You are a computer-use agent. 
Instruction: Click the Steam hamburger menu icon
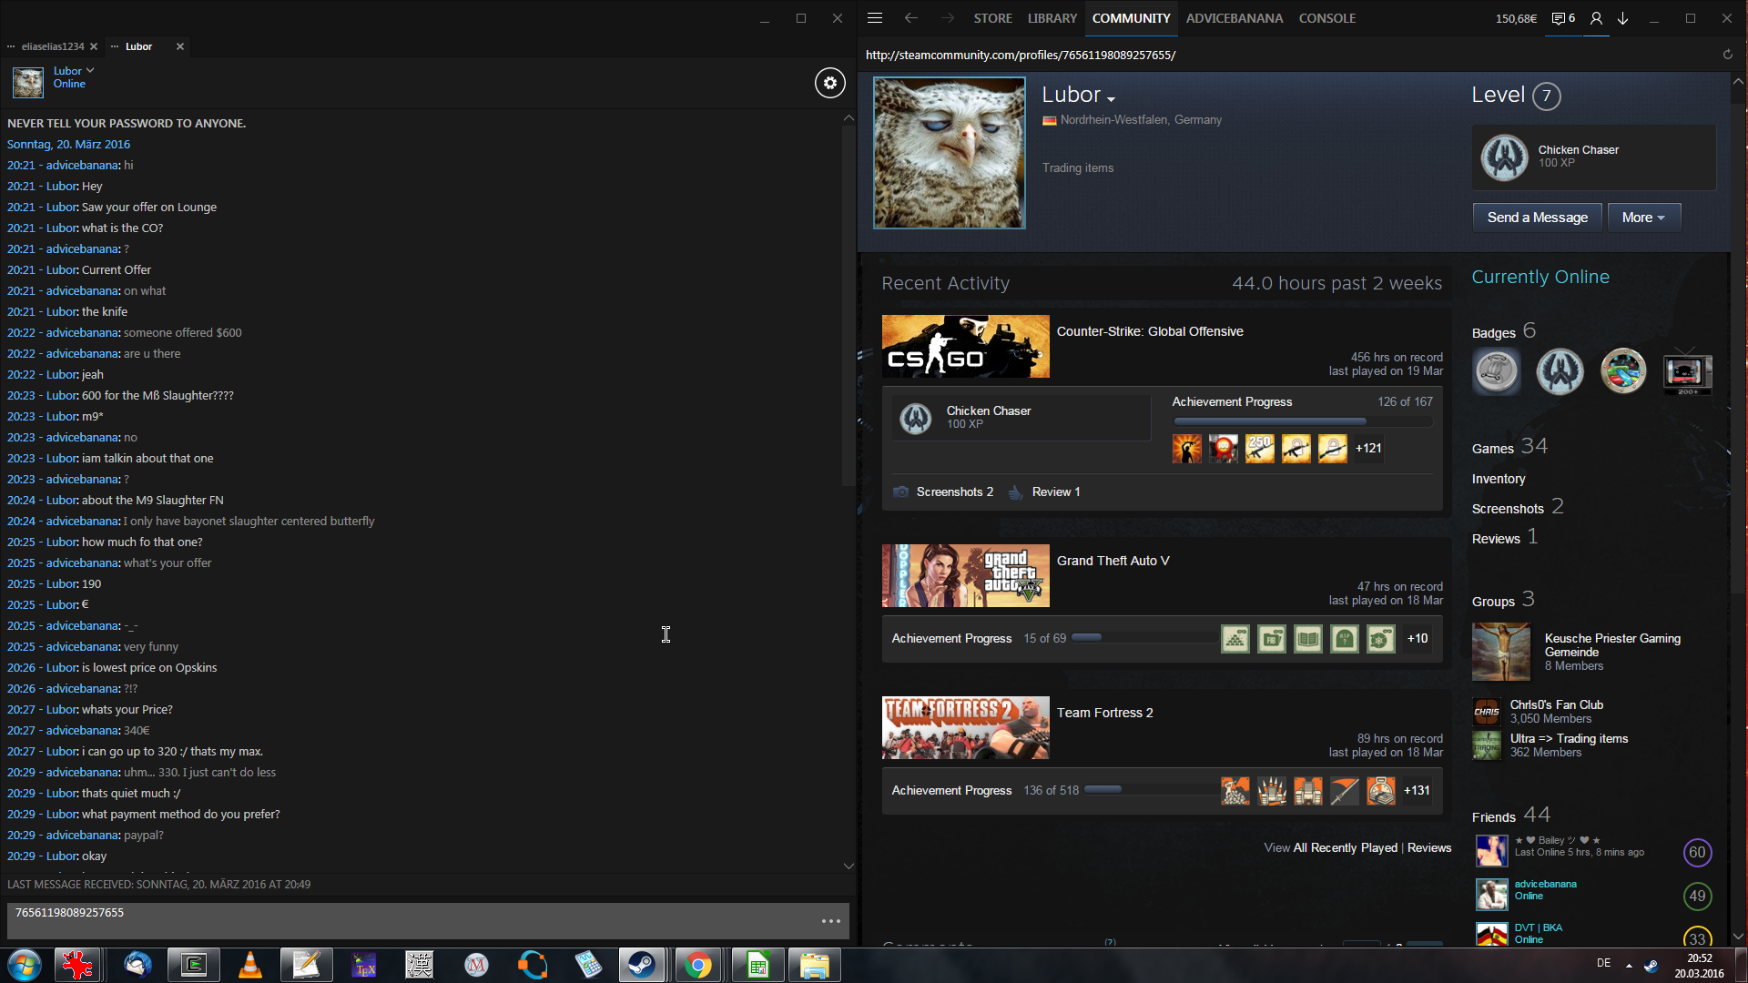coord(875,18)
